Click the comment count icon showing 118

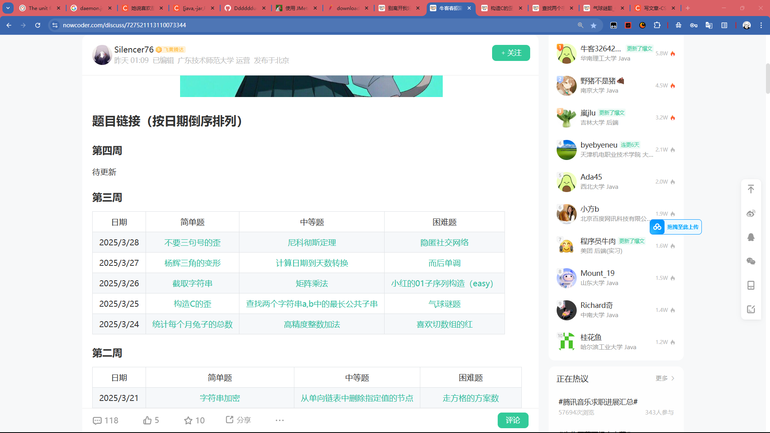[97, 421]
